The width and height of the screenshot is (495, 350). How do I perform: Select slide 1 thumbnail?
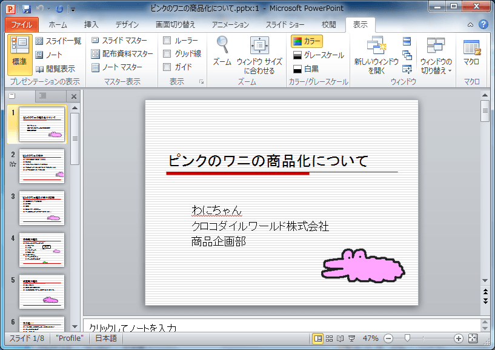coord(42,124)
